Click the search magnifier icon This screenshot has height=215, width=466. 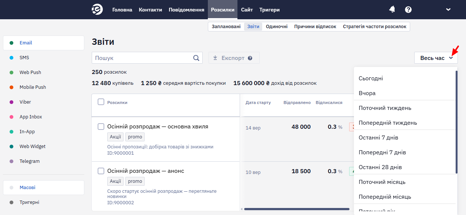pos(196,58)
